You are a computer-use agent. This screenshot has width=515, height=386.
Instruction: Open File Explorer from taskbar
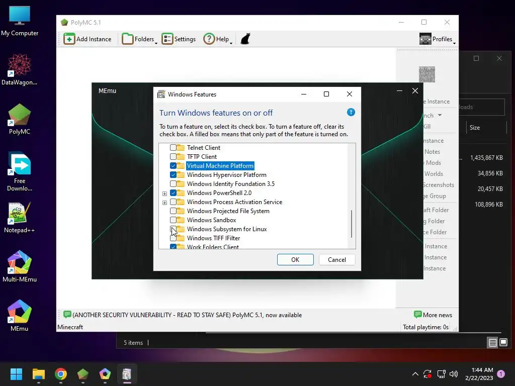(x=38, y=374)
